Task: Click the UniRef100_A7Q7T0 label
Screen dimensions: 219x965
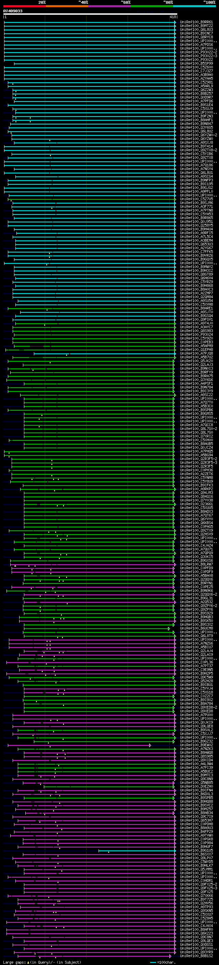Action: [x=196, y=402]
